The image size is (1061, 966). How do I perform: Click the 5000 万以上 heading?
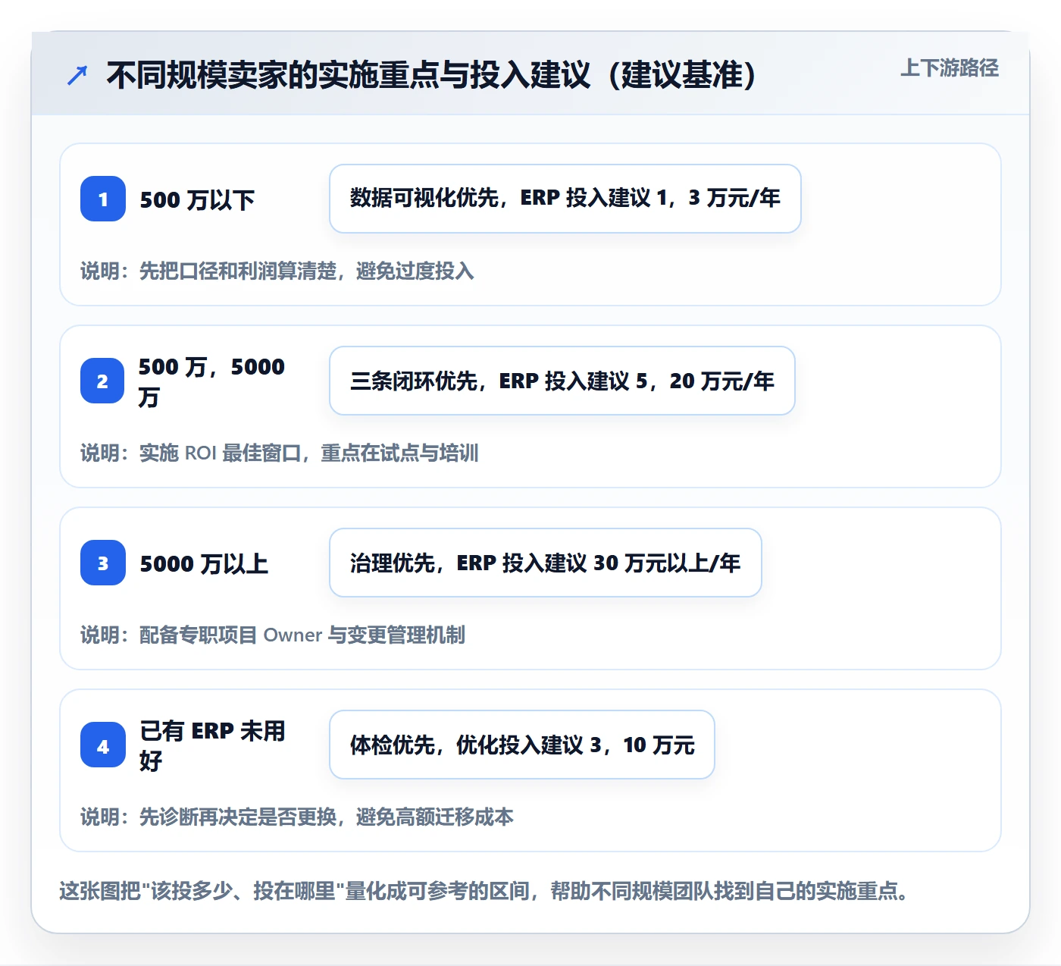point(204,564)
